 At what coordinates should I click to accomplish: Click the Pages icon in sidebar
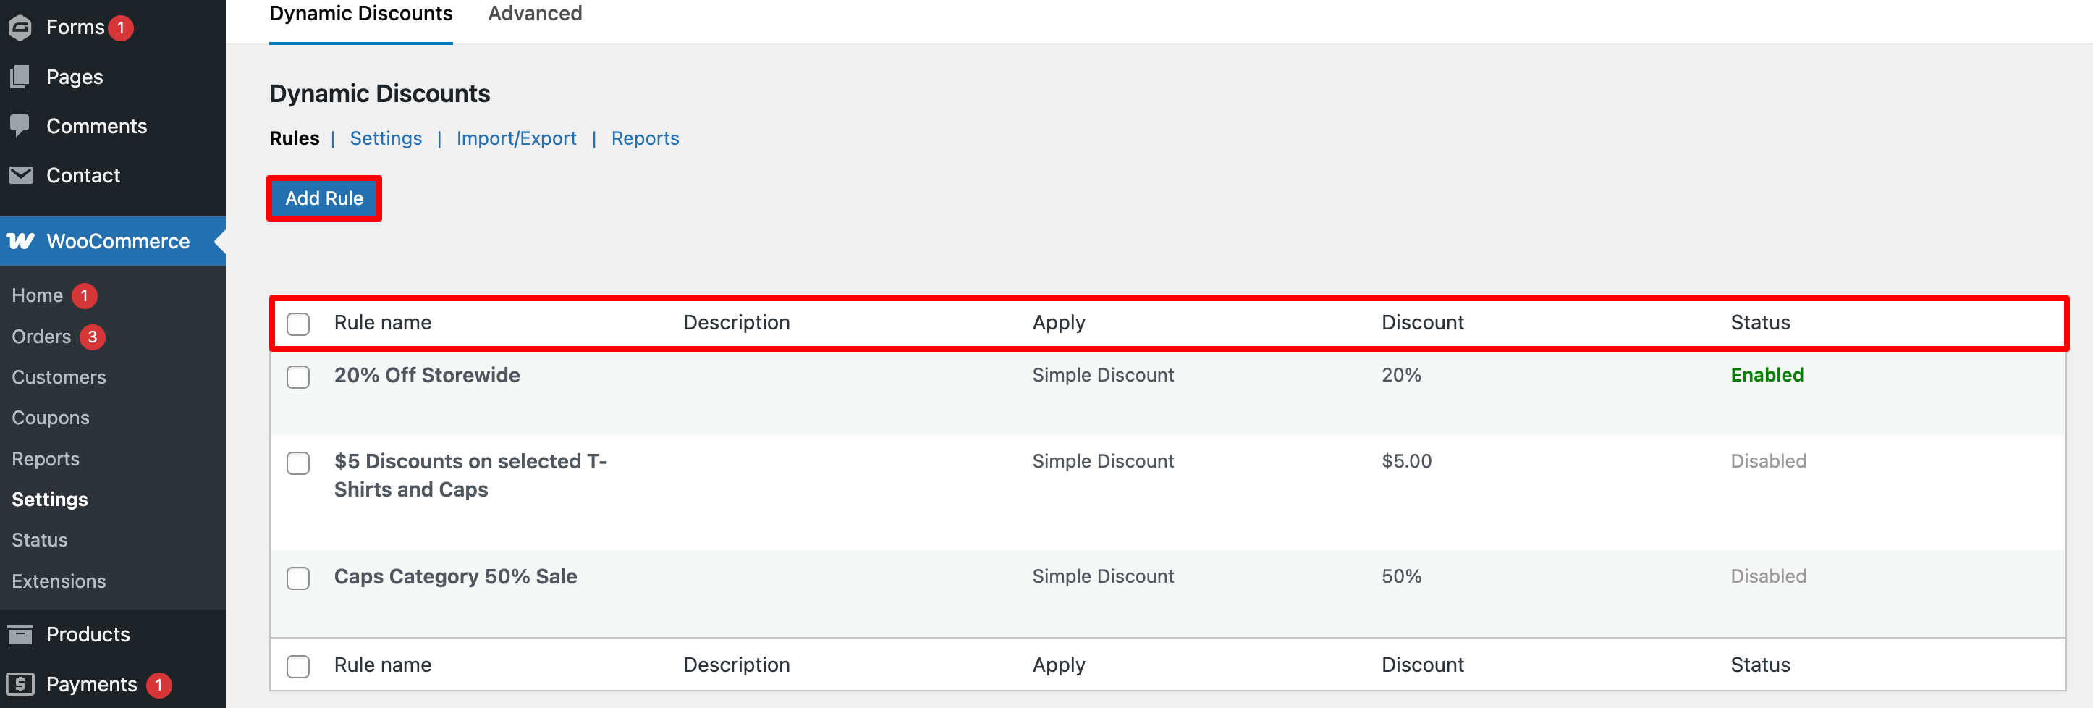(x=20, y=77)
